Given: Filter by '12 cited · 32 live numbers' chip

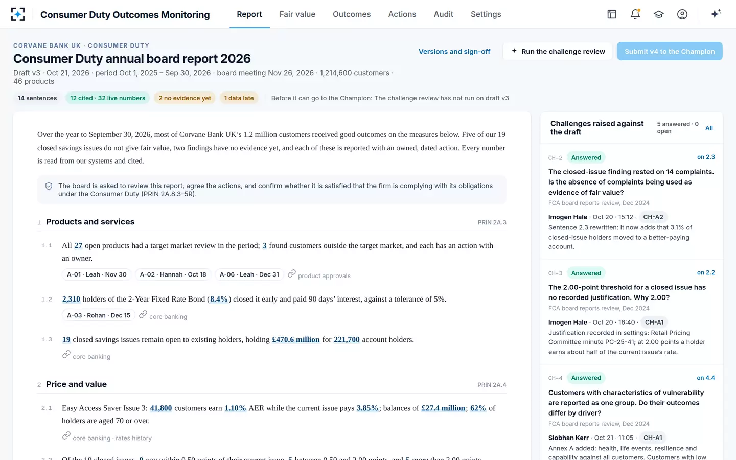Looking at the screenshot, I should [x=108, y=98].
